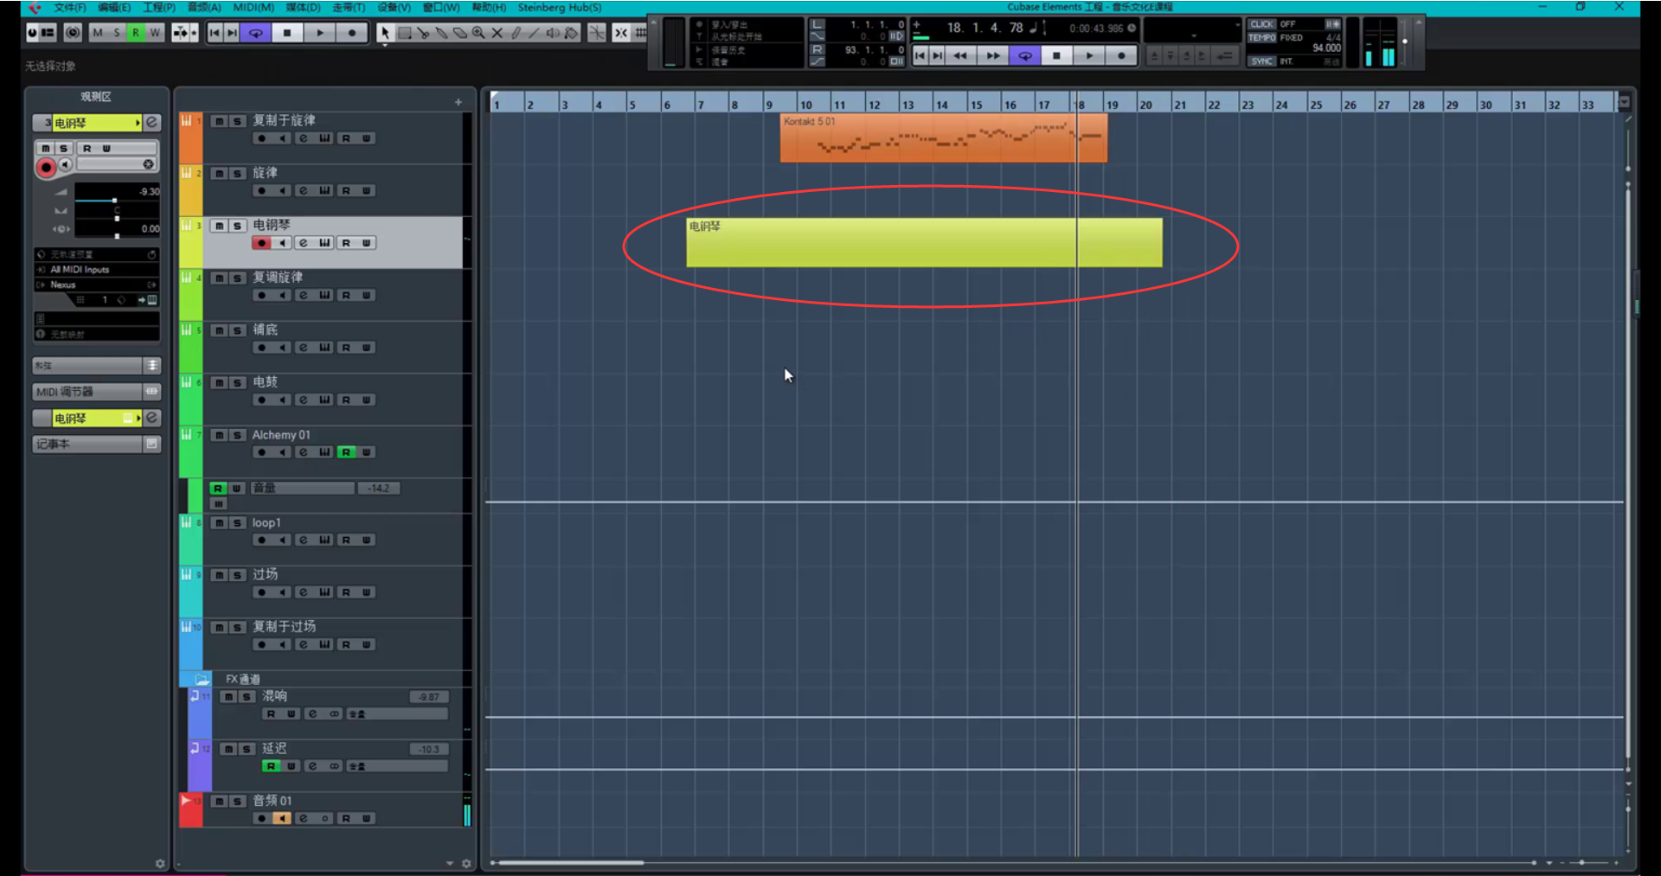Screen dimensions: 1661x876
Task: Open the 工程(P) menu
Action: click(158, 7)
